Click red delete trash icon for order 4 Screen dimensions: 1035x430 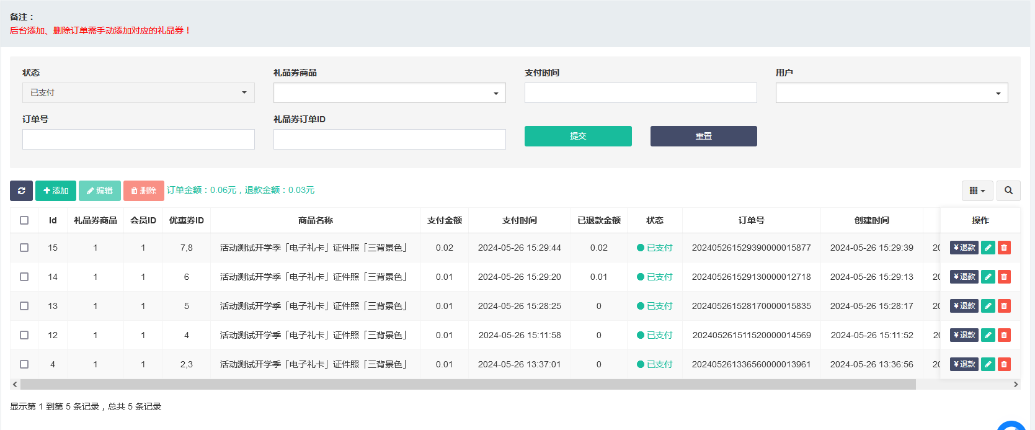(x=1004, y=364)
